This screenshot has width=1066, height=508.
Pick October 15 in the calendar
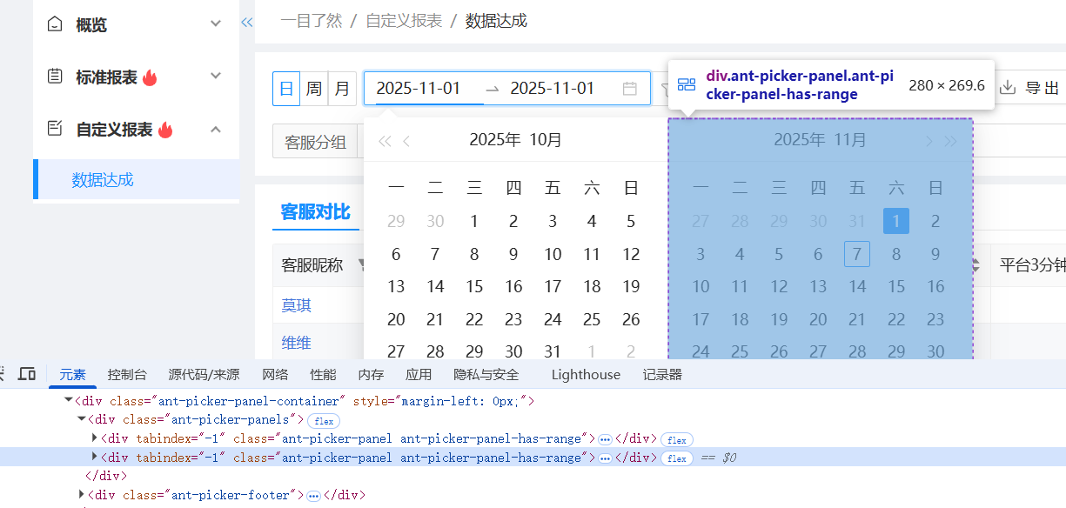[474, 286]
